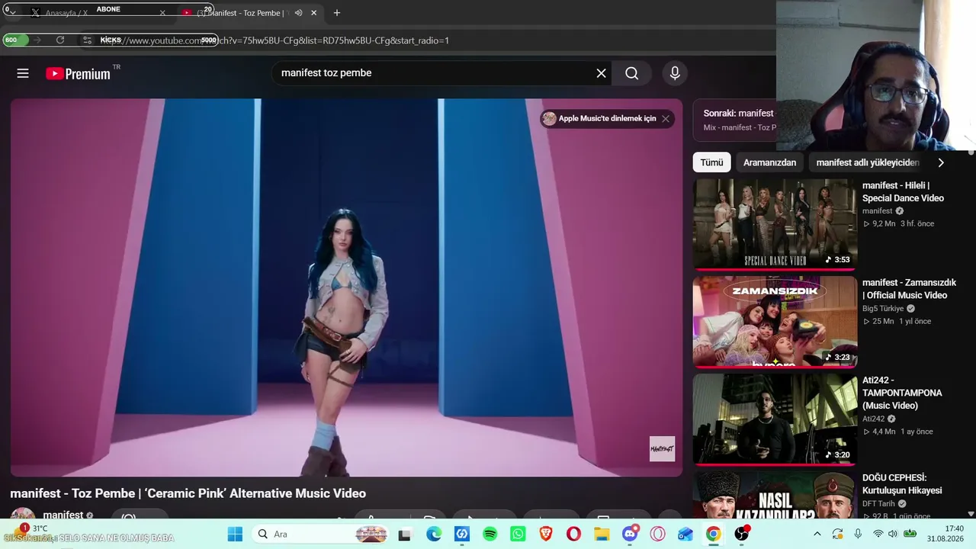The image size is (976, 549).
Task: Go to the YouTube Premium home logo
Action: [x=78, y=73]
